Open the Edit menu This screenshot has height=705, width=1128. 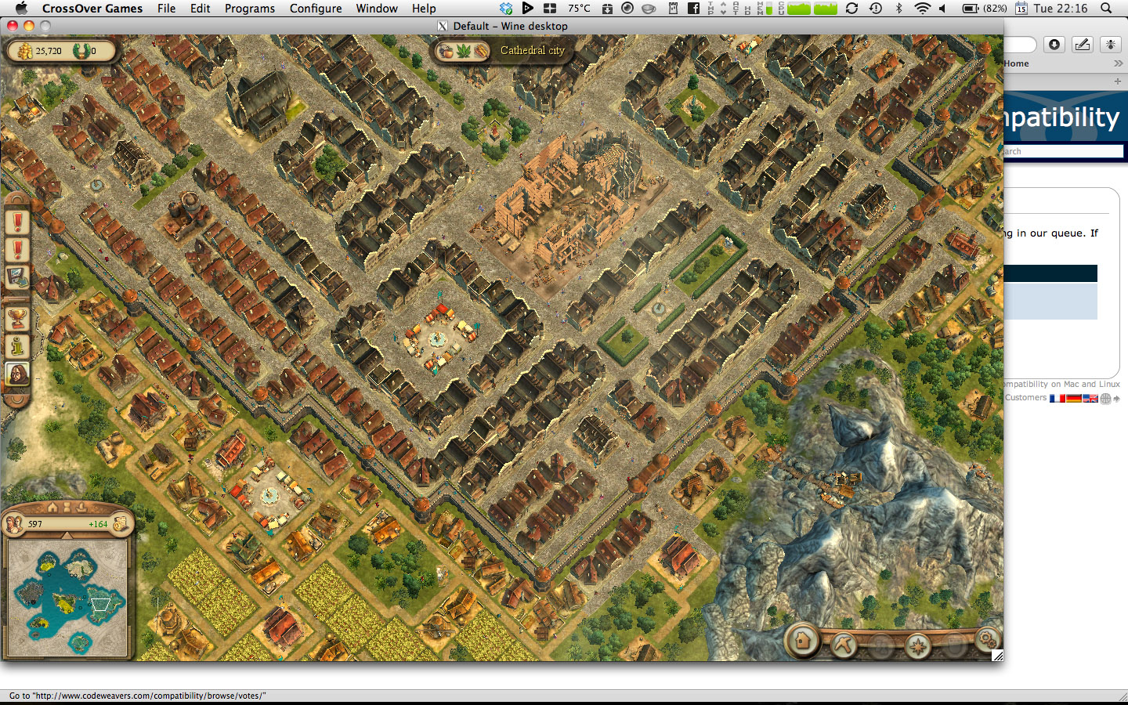pyautogui.click(x=200, y=8)
